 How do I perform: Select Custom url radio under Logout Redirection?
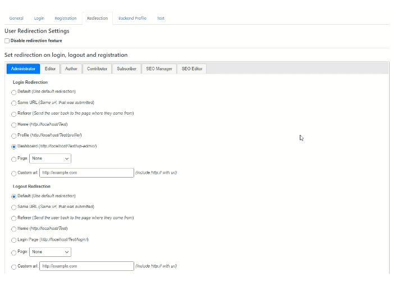[14, 267]
